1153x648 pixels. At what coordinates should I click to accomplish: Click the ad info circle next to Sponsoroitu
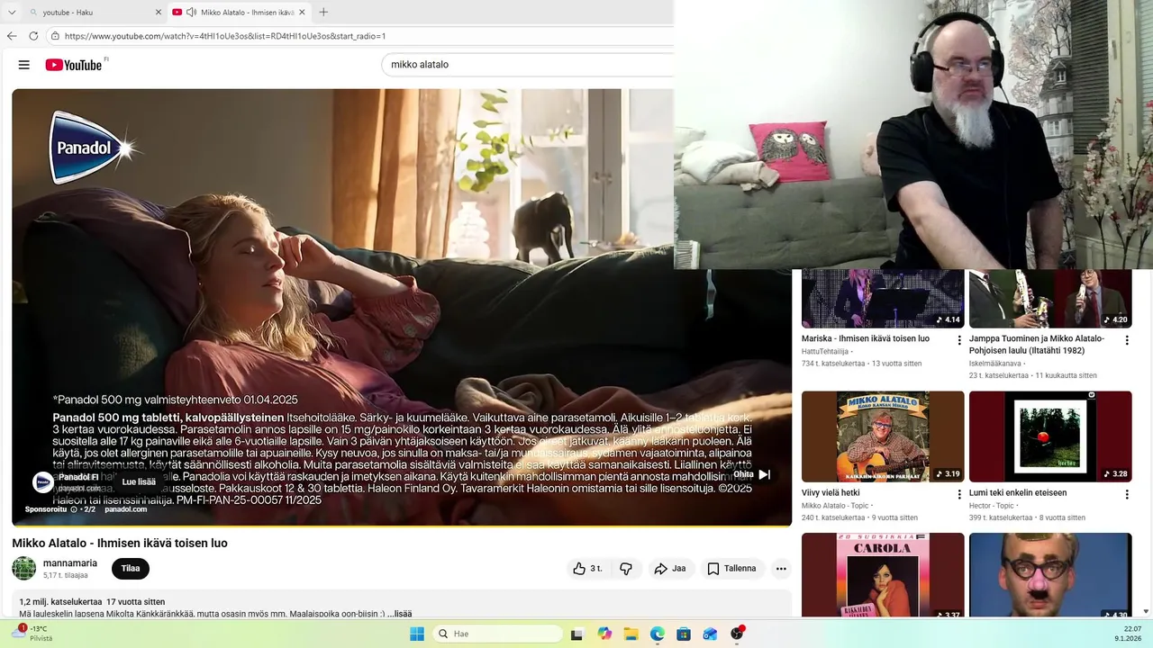click(x=74, y=509)
